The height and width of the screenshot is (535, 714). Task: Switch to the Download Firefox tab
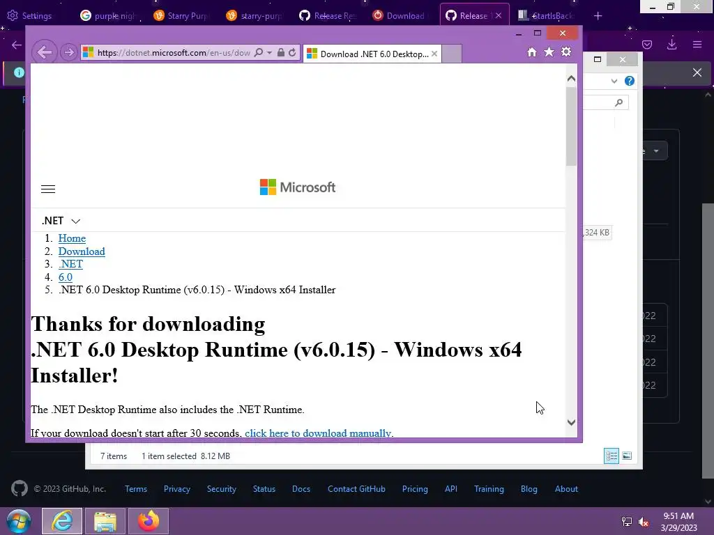point(400,16)
